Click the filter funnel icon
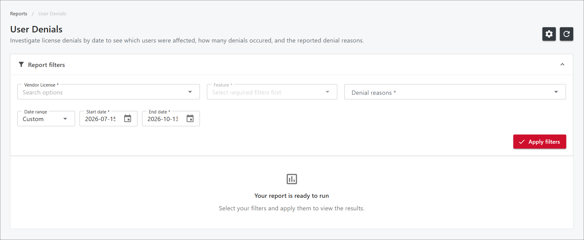The height and width of the screenshot is (240, 584). (x=21, y=65)
